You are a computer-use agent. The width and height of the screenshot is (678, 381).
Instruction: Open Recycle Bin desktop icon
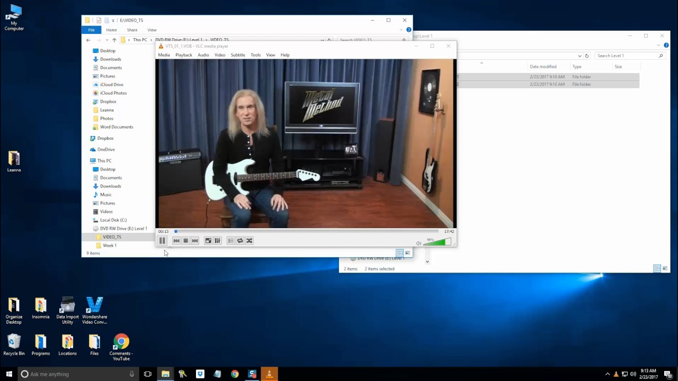pos(14,345)
